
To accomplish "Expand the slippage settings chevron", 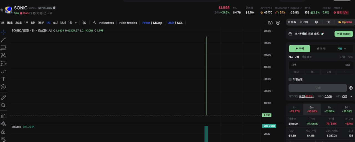I will pyautogui.click(x=351, y=96).
